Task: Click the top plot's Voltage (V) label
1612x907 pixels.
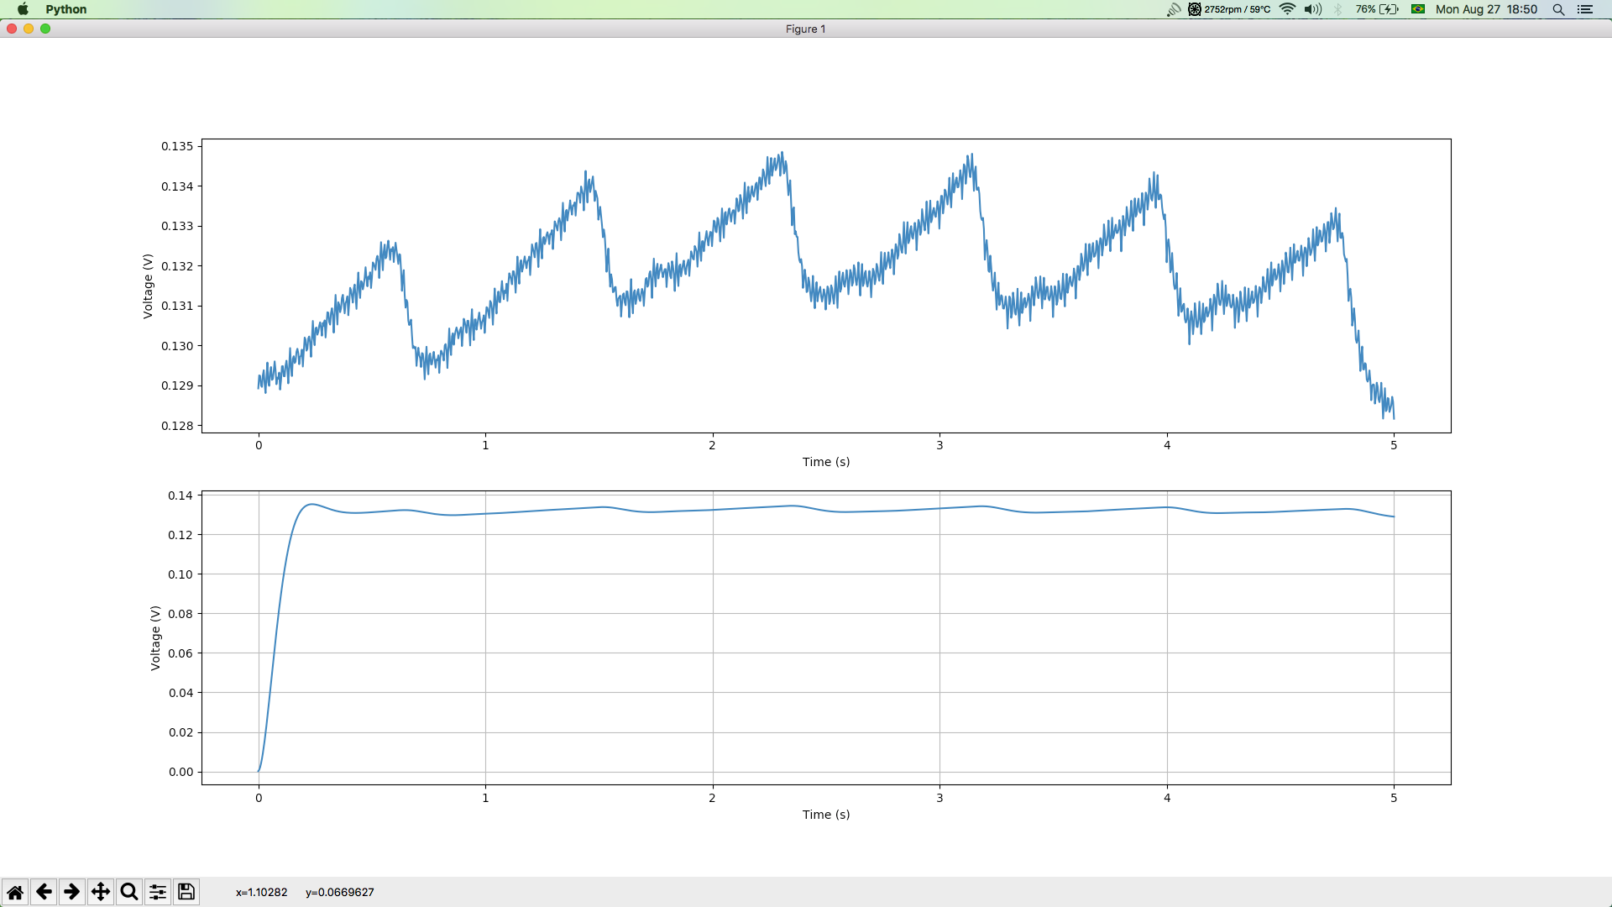Action: [148, 286]
